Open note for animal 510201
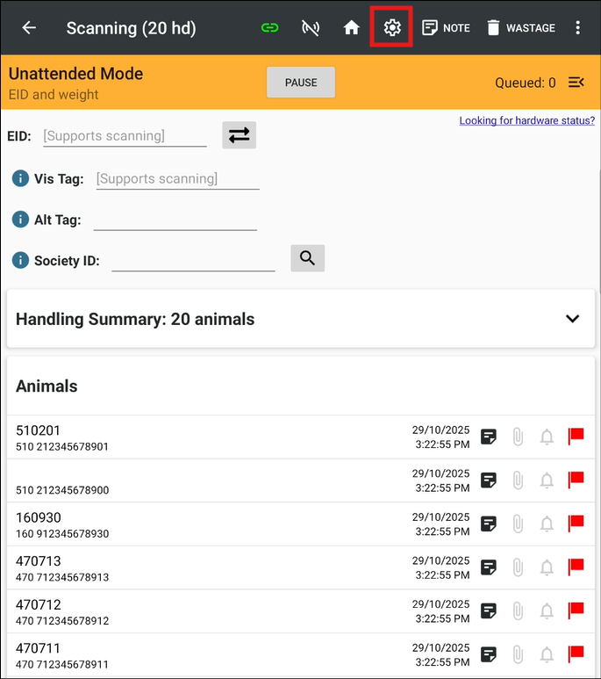The image size is (601, 679). tap(489, 437)
